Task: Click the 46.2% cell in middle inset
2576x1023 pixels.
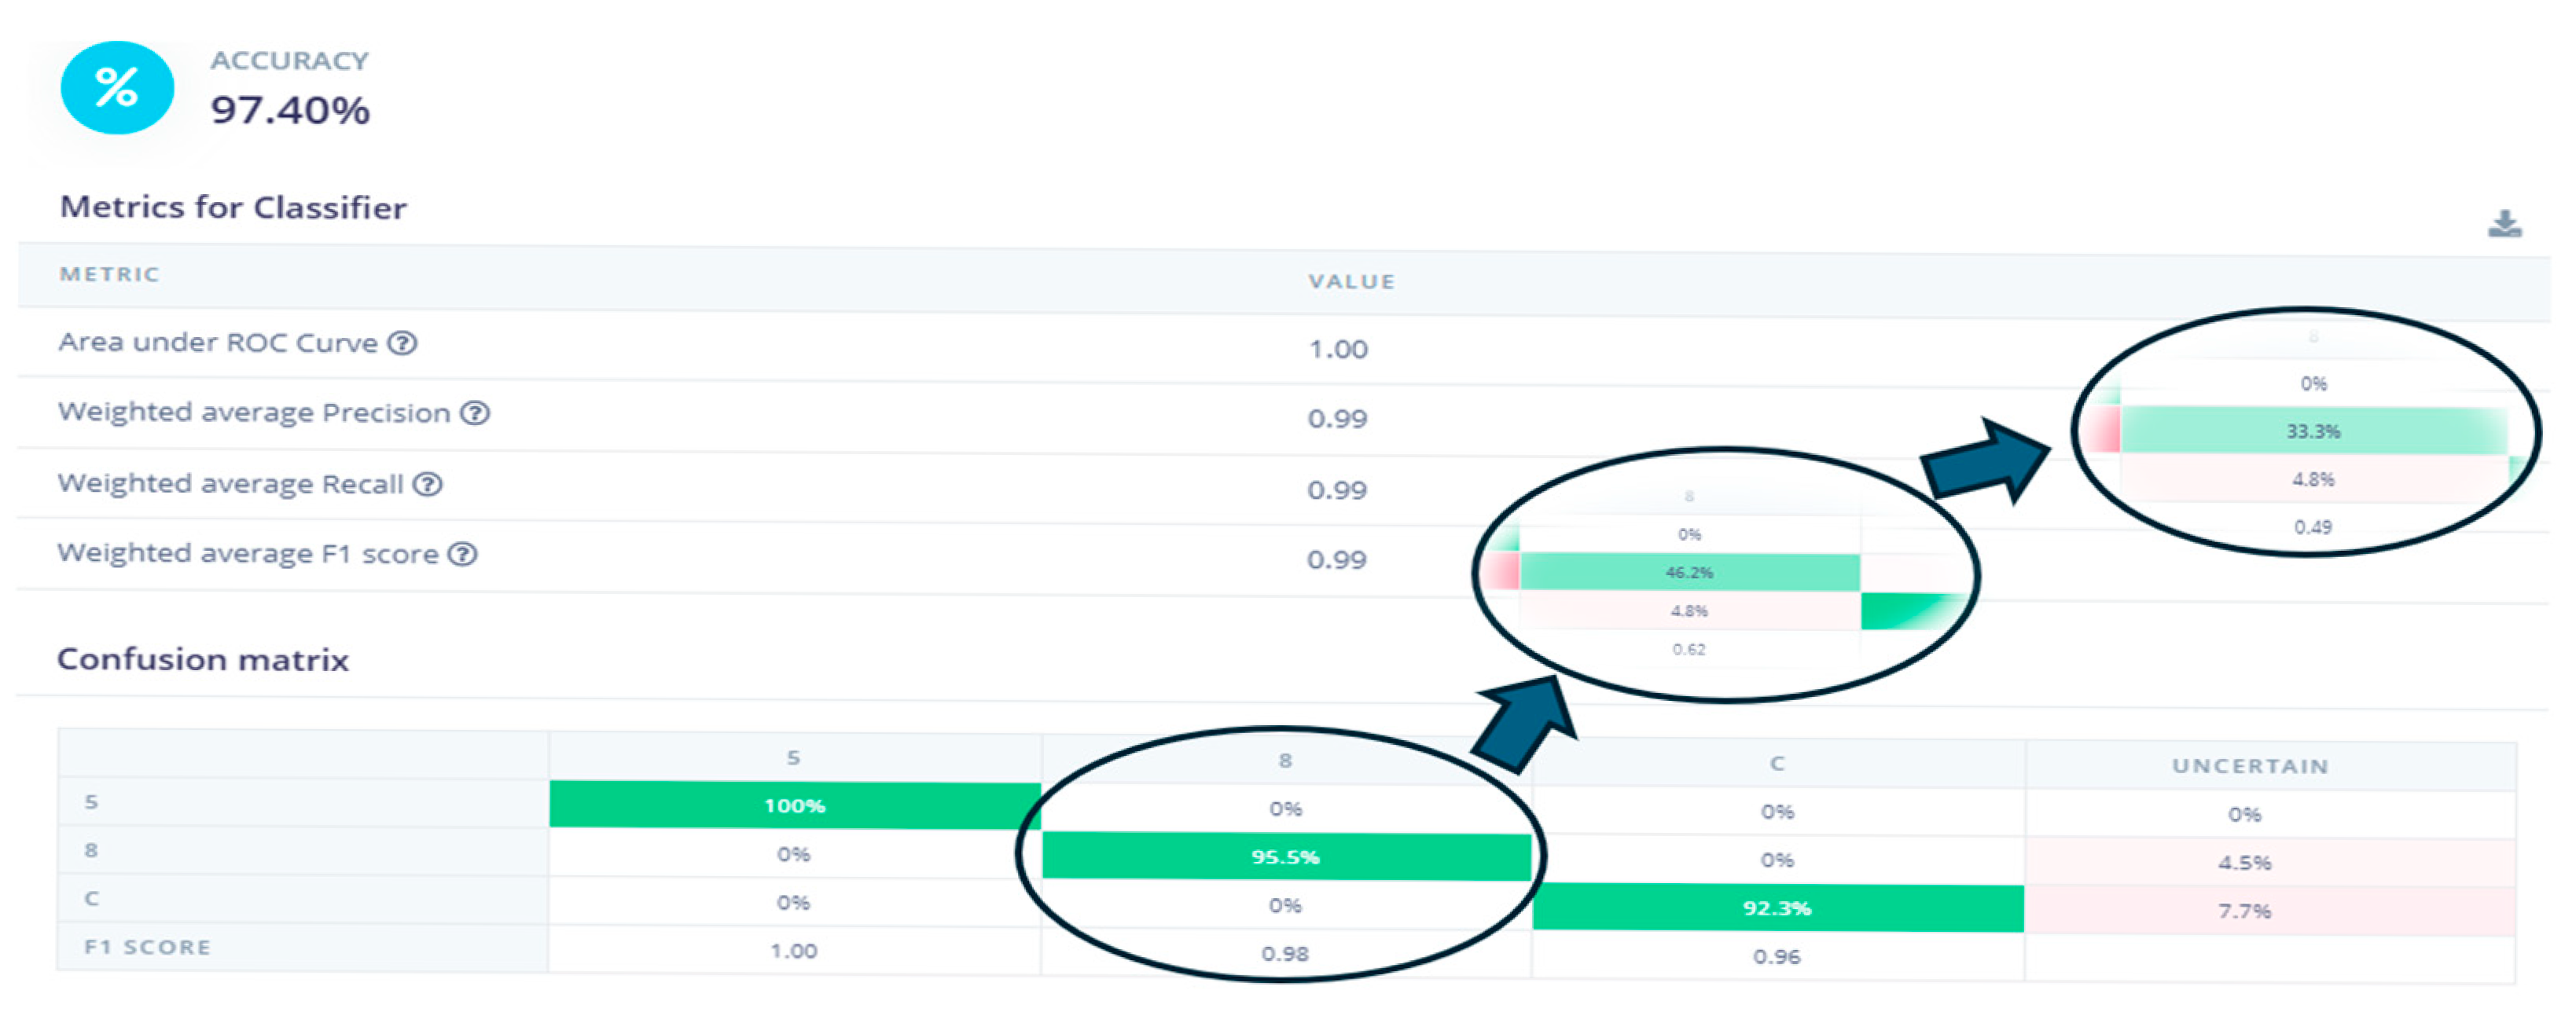Action: 1689,572
